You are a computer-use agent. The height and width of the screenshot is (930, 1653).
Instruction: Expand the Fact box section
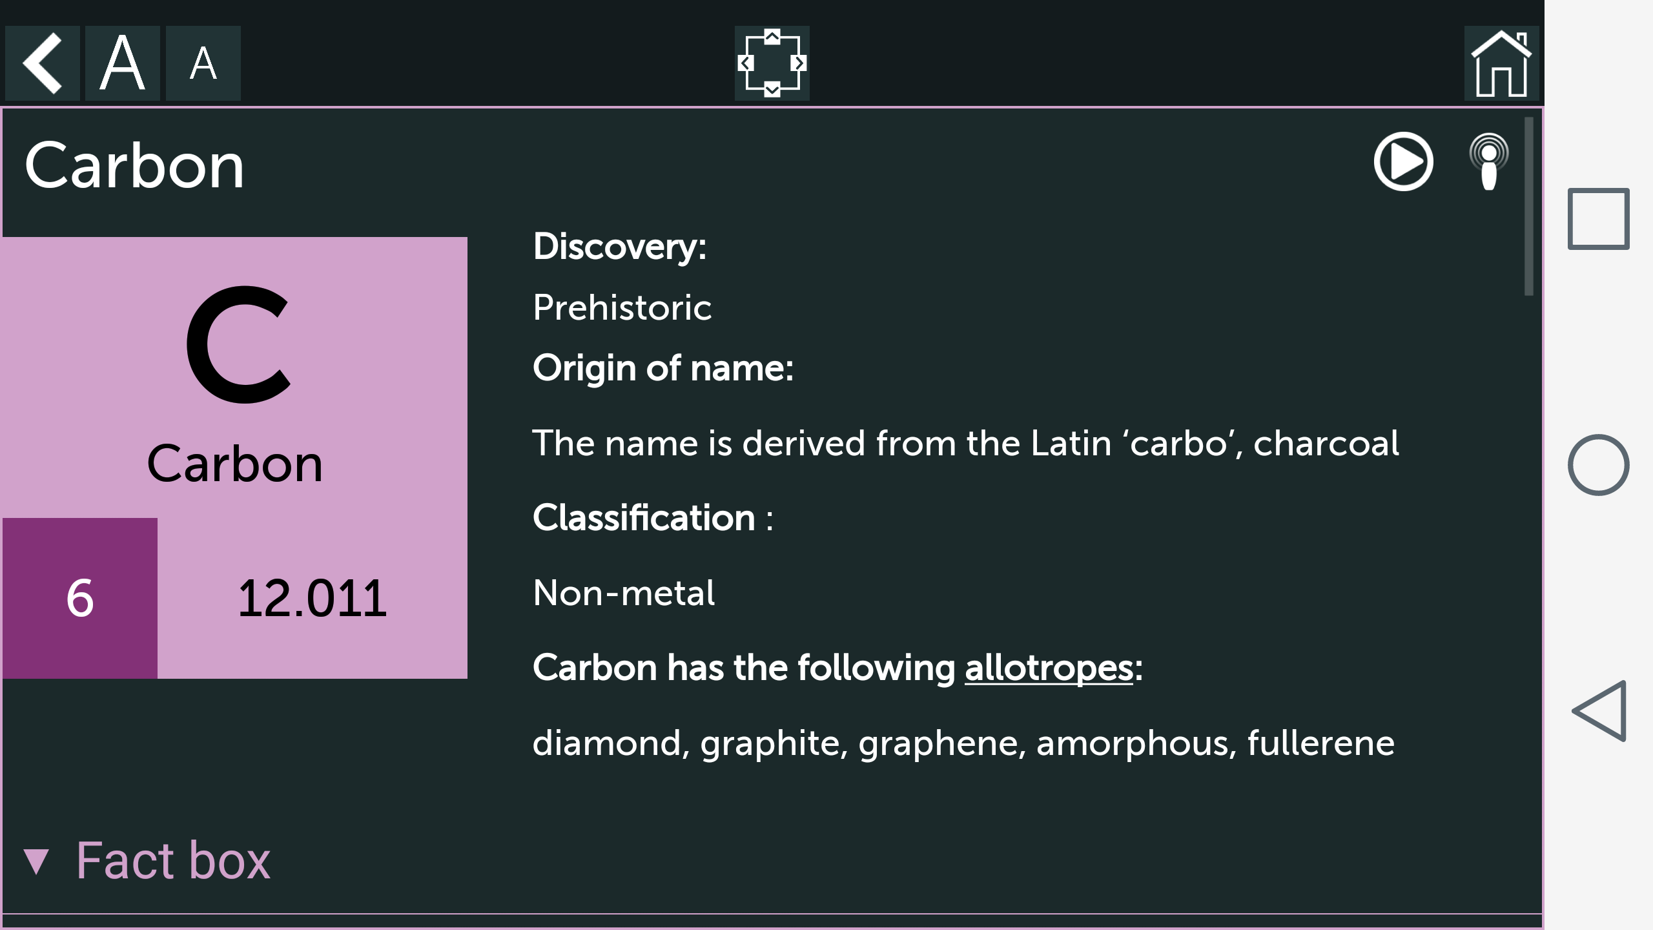coord(173,860)
